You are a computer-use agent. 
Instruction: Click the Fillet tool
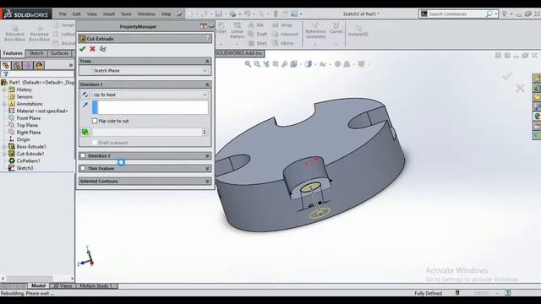[221, 29]
